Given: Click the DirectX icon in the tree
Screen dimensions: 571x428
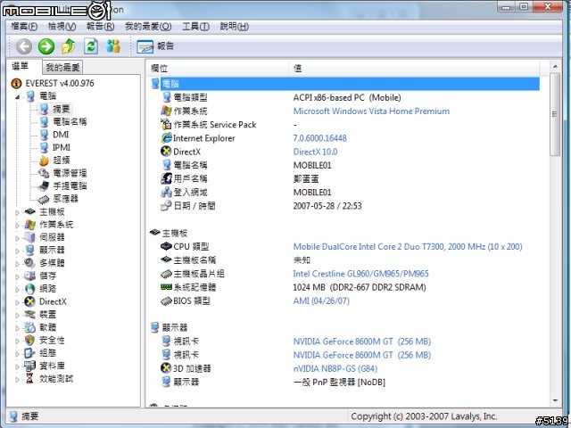Looking at the screenshot, I should pos(29,301).
